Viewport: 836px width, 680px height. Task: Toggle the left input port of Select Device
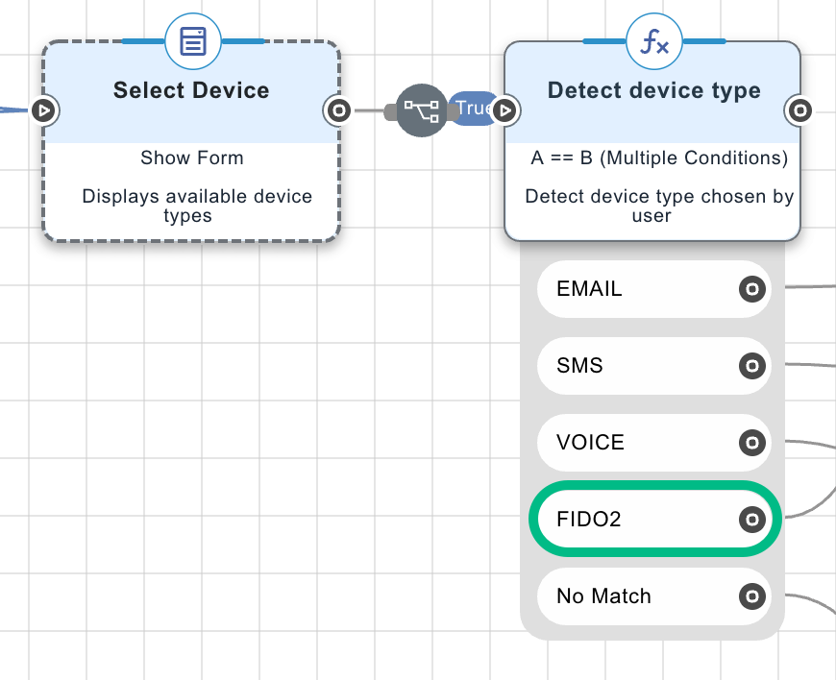pyautogui.click(x=44, y=110)
